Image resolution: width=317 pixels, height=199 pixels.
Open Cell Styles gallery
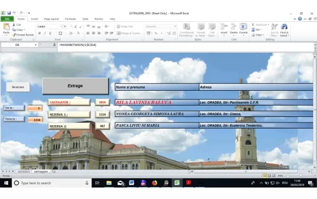(x=212, y=30)
